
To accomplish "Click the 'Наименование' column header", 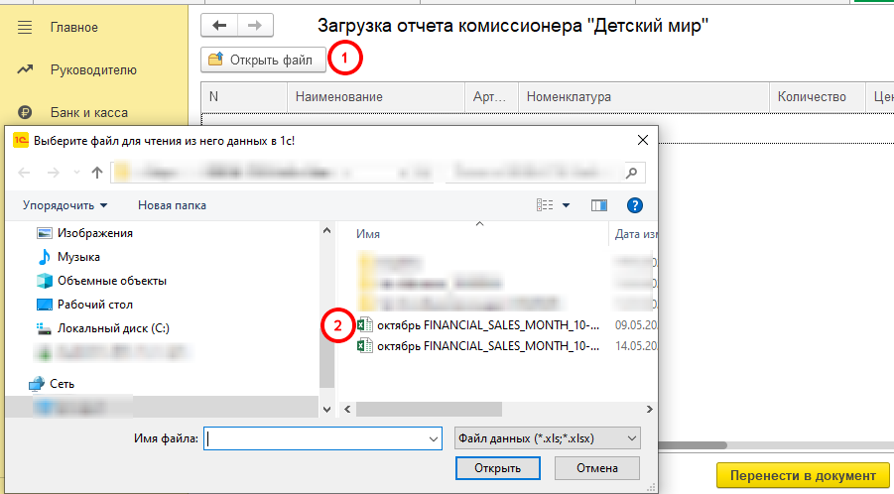I will (376, 97).
